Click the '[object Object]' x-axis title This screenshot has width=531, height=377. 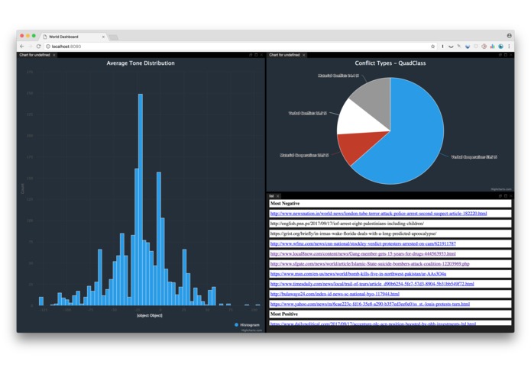[x=149, y=315]
